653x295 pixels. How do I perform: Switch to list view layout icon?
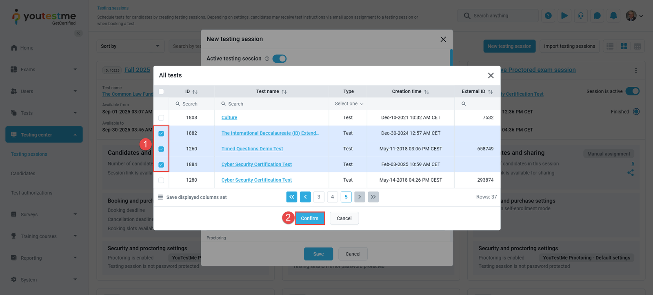pos(610,46)
